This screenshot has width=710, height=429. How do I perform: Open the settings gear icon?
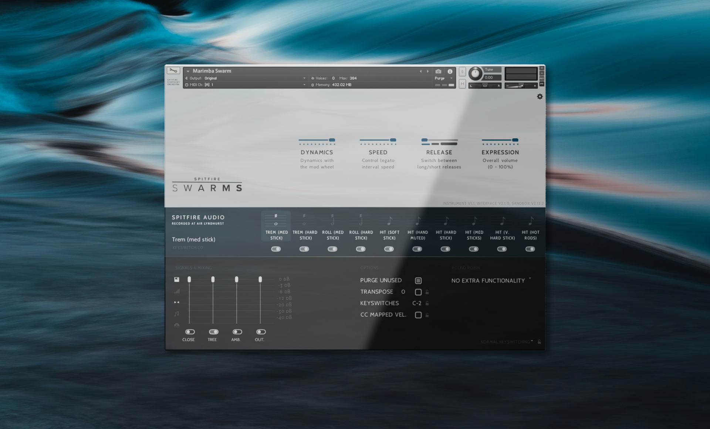(540, 97)
